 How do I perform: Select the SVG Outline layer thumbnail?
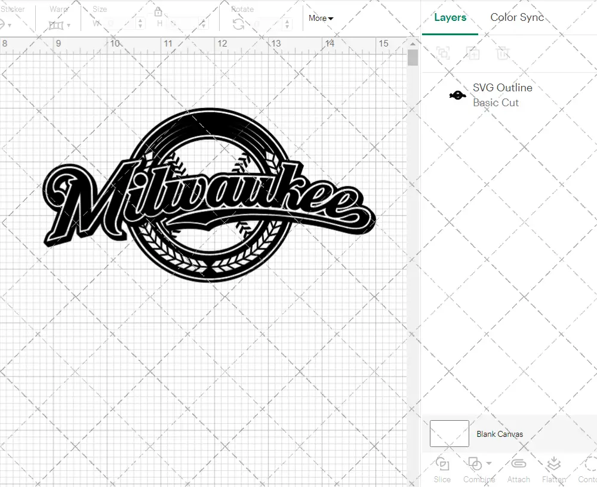[457, 95]
